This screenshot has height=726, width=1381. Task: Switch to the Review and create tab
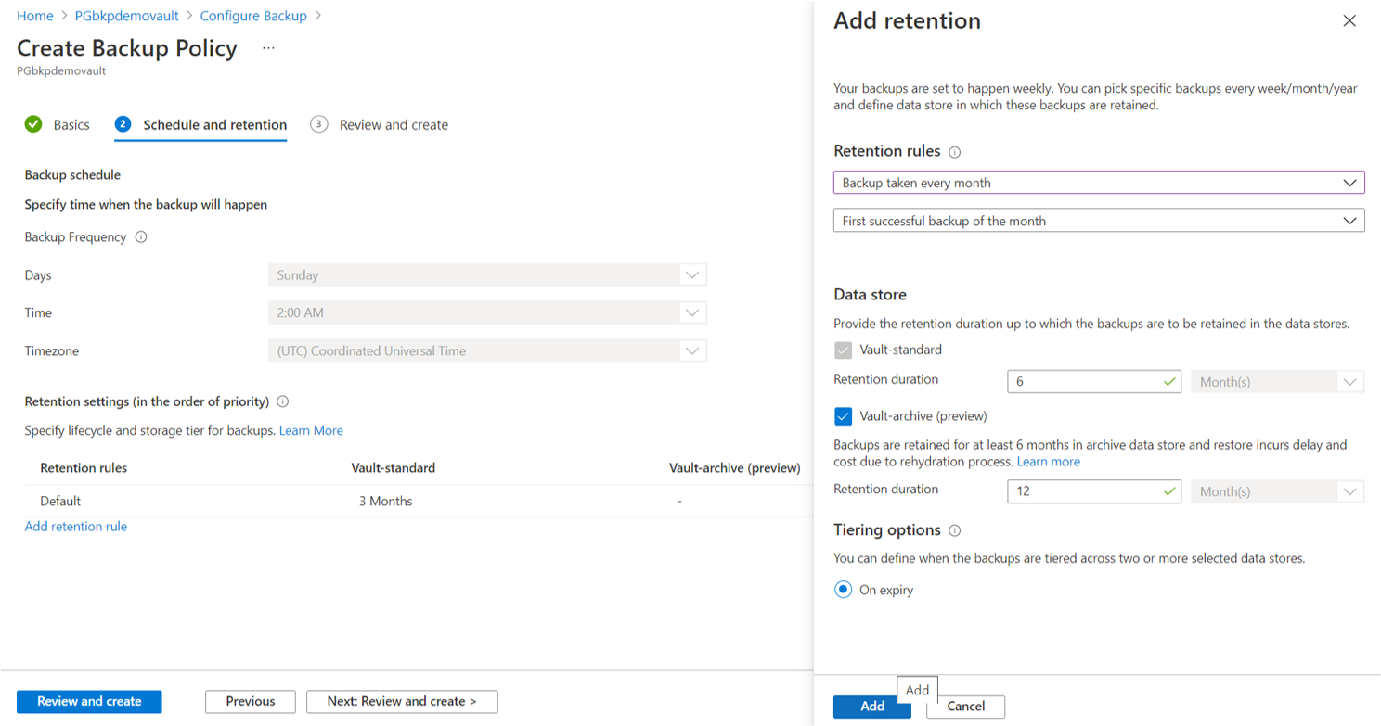point(393,123)
